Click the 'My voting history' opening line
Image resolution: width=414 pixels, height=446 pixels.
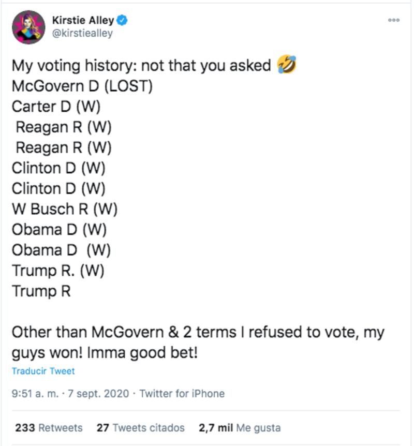click(141, 65)
